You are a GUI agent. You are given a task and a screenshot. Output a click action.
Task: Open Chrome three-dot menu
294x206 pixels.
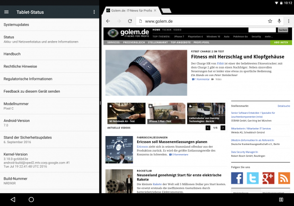click(x=288, y=21)
